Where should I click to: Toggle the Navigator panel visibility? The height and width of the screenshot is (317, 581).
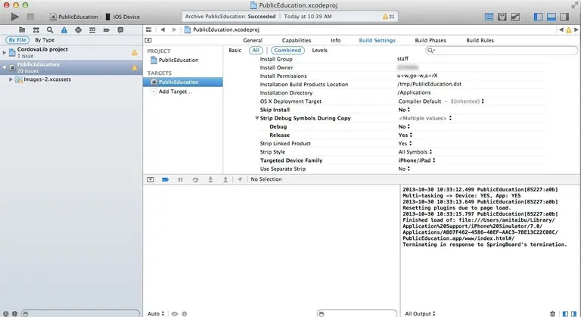(538, 17)
